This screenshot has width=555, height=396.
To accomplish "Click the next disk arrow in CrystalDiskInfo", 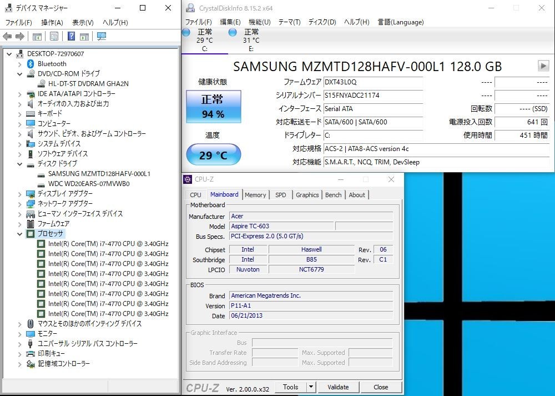I will pos(543,66).
